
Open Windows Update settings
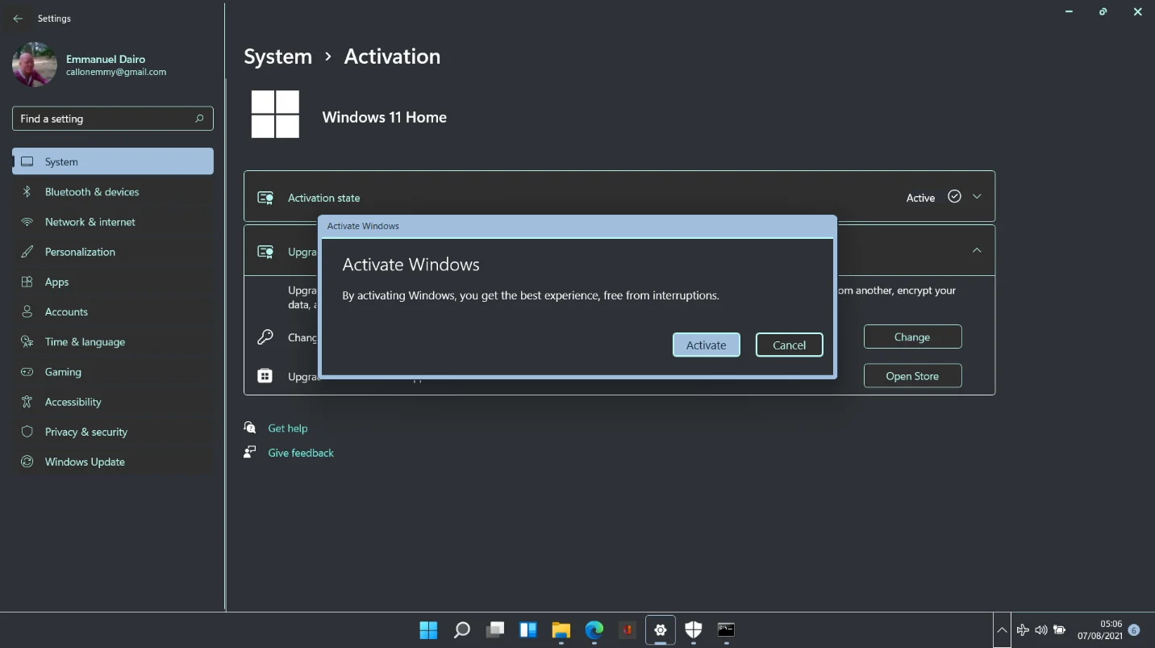(113, 462)
